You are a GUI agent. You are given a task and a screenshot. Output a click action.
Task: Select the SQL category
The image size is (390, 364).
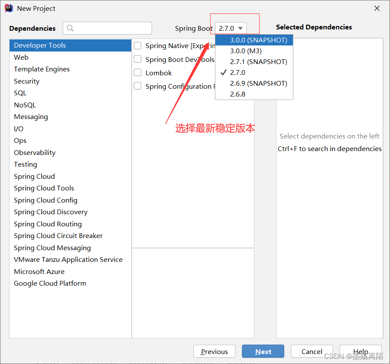coord(70,93)
